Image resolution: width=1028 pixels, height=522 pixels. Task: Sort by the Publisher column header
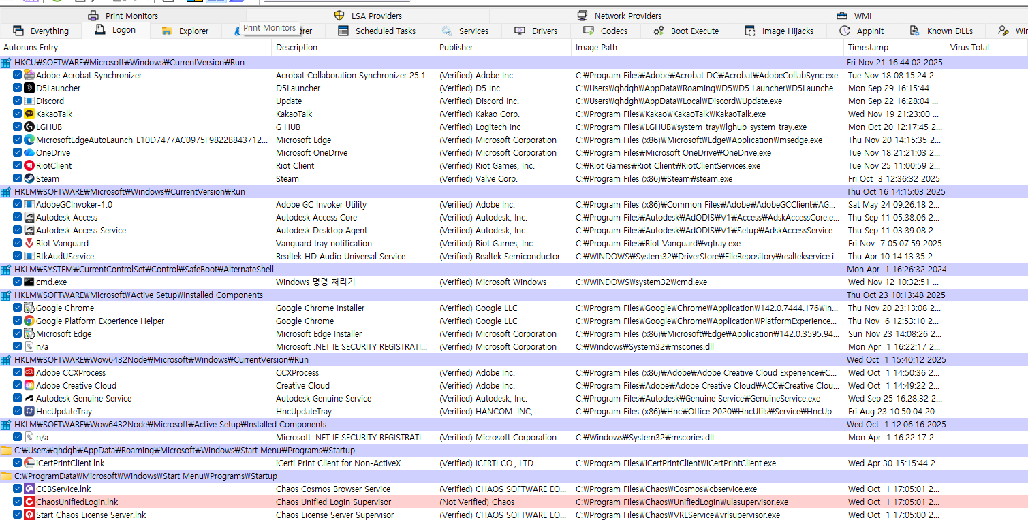(503, 48)
